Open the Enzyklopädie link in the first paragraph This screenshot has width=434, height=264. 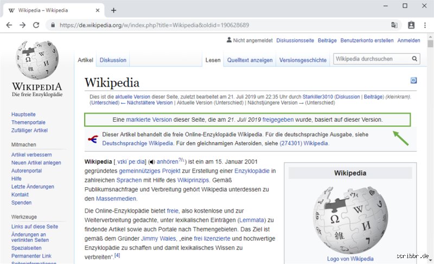[252, 171]
